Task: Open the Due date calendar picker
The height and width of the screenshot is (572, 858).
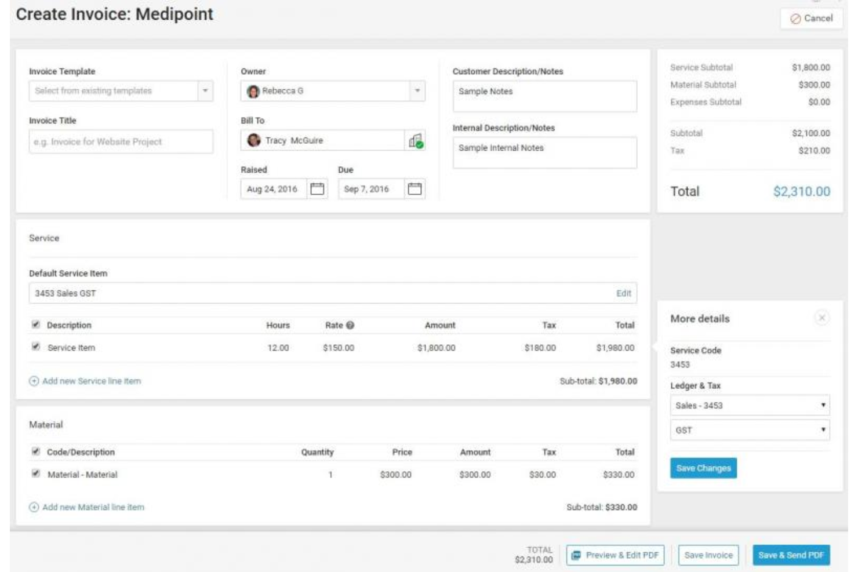Action: point(415,189)
